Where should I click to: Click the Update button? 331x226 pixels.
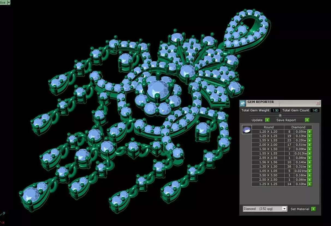[258, 120]
